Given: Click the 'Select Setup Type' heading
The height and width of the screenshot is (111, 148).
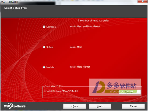Looking at the screenshot, I should pos(16,8).
